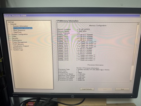Select the Security category label
Viewport: 141px width, 106px height.
click(15, 38)
